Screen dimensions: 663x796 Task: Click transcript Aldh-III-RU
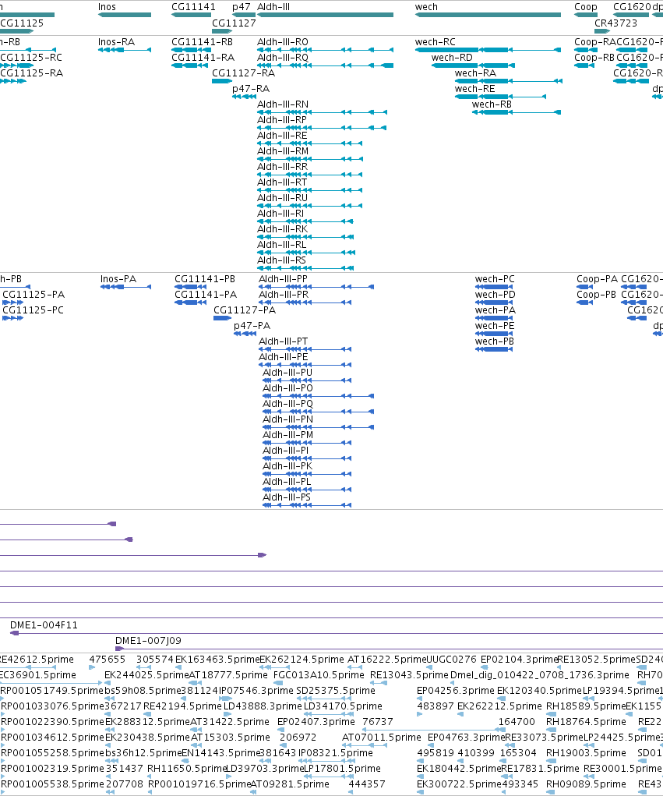[283, 198]
